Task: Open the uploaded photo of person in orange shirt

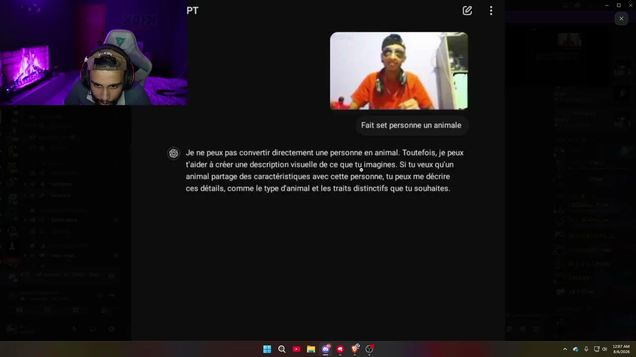Action: tap(398, 71)
